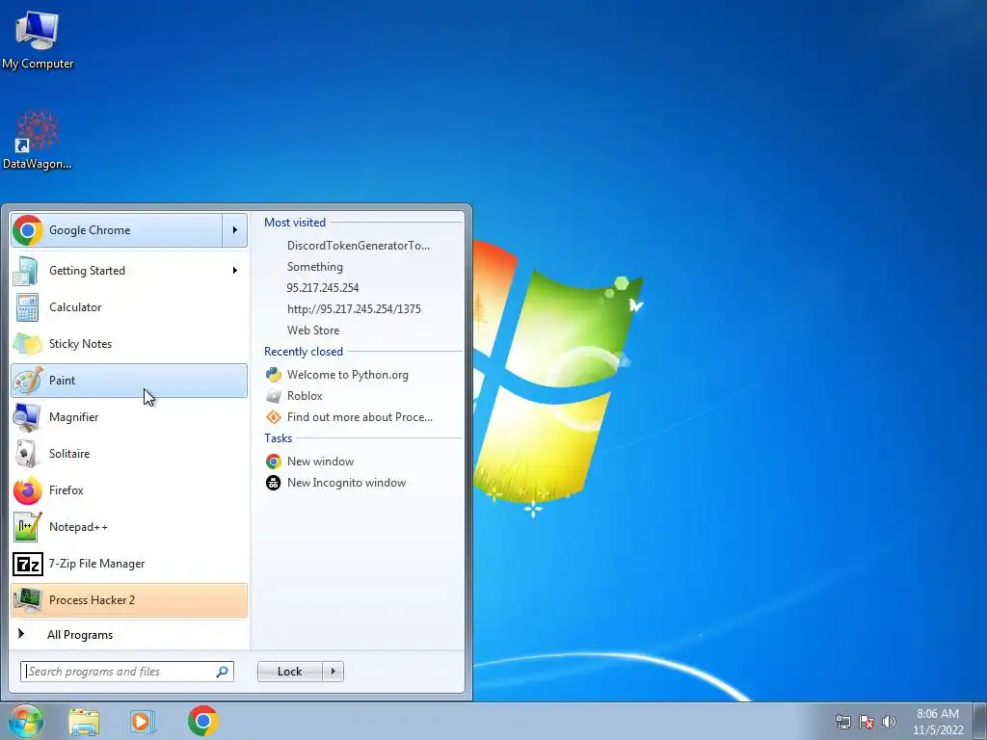This screenshot has width=987, height=740.
Task: Click the volume speaker tray icon
Action: coord(890,722)
